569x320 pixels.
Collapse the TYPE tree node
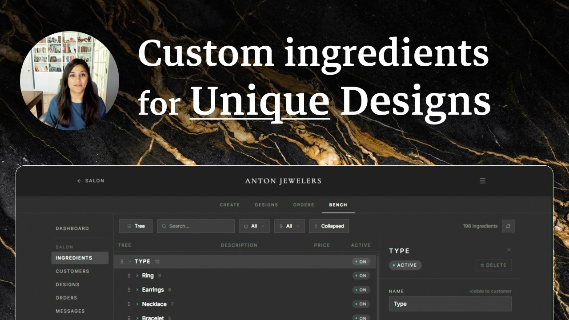click(129, 261)
